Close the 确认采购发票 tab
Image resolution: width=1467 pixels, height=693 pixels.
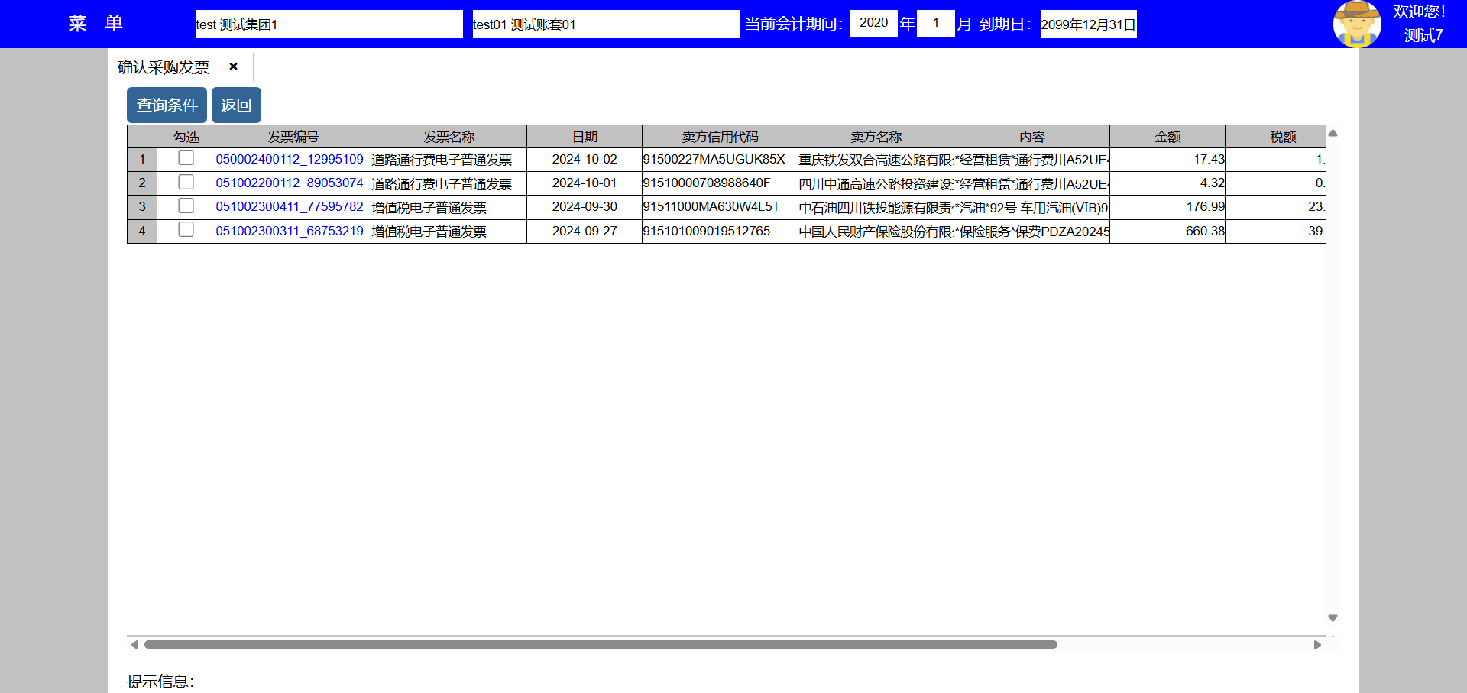pyautogui.click(x=233, y=66)
